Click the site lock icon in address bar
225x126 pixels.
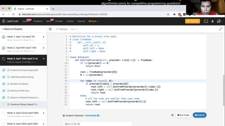coord(19,14)
